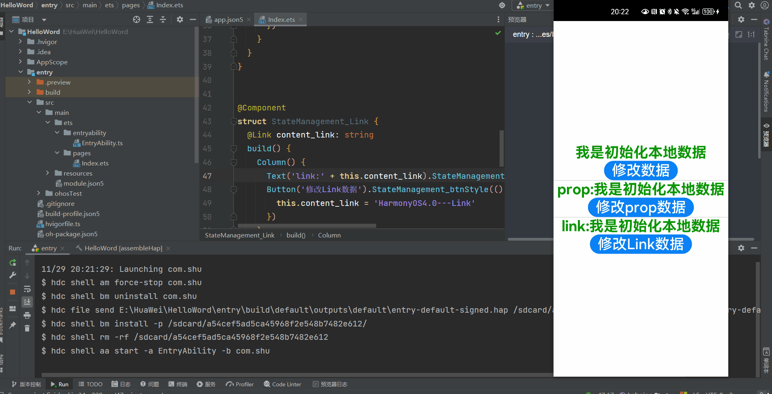Expand the .preview folder
Image resolution: width=772 pixels, height=394 pixels.
[x=29, y=82]
